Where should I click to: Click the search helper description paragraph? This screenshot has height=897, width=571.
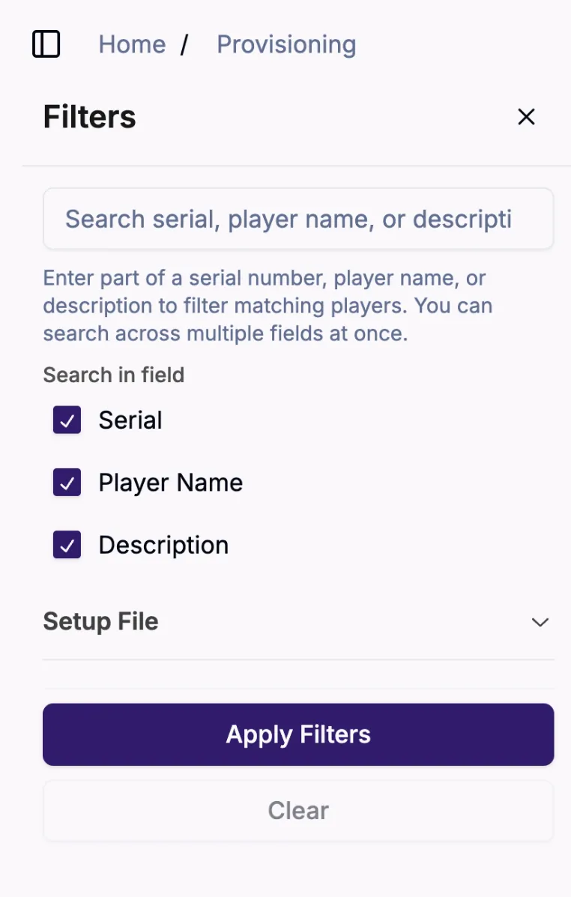coord(268,306)
